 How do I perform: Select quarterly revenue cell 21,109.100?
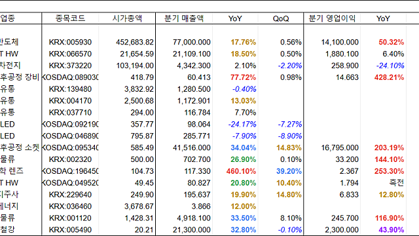coord(192,54)
